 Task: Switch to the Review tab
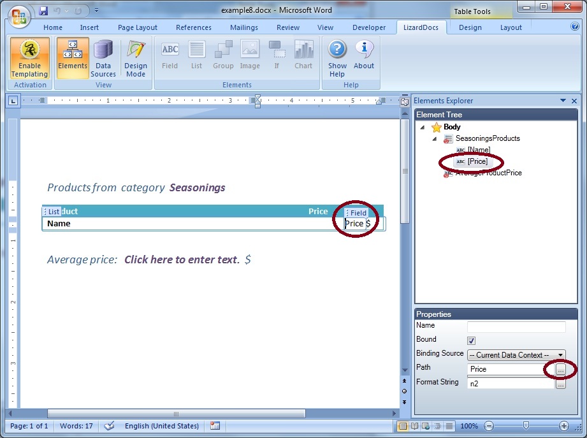coord(288,27)
